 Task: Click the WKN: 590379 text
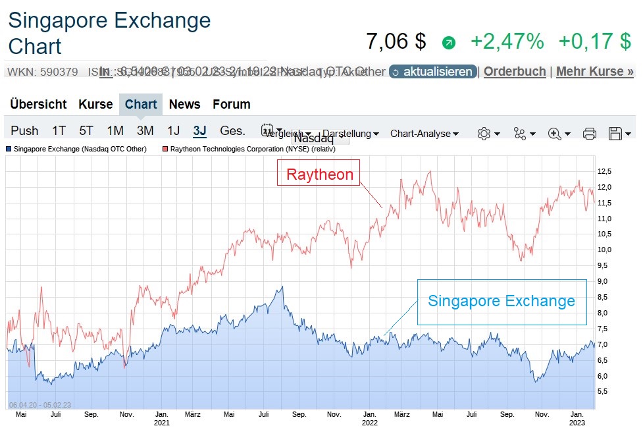point(43,72)
